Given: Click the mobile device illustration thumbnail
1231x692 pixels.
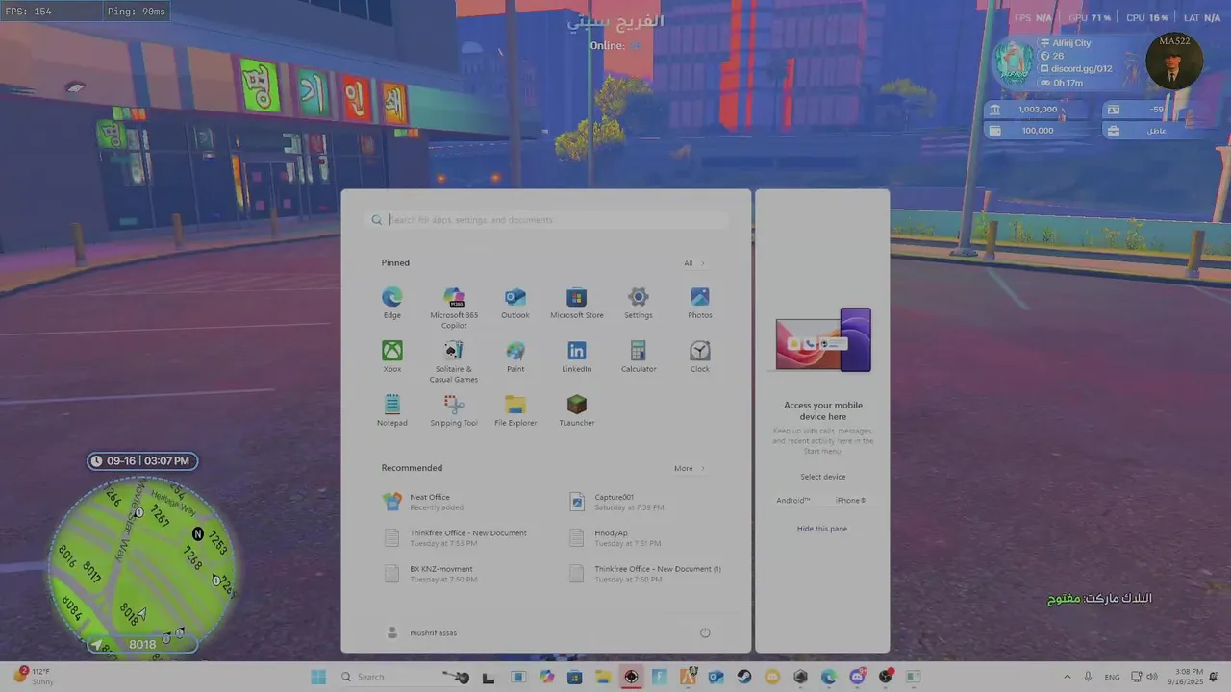Looking at the screenshot, I should point(823,340).
